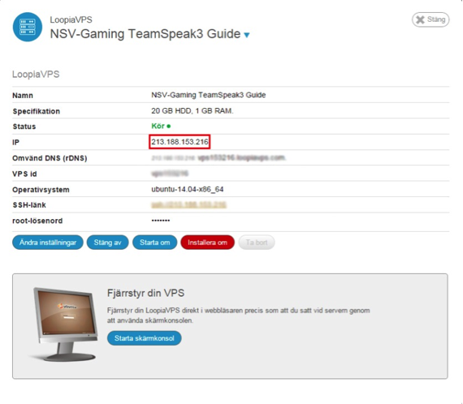Open the blurred SSH-länk link
The image size is (463, 404).
point(188,204)
